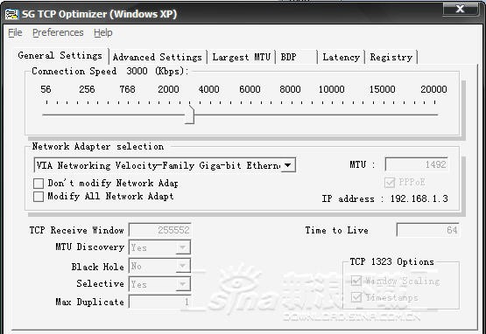
Task: Go to the BDP tab
Action: click(x=296, y=57)
